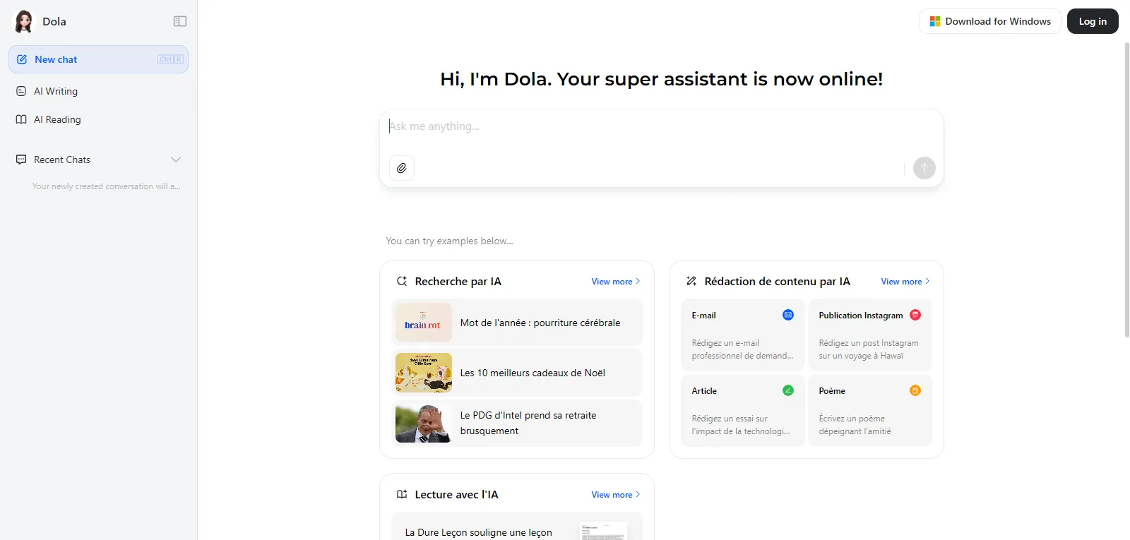Viewport: 1130px width, 540px height.
Task: Expand View more for Recherche par IA
Action: coord(615,281)
